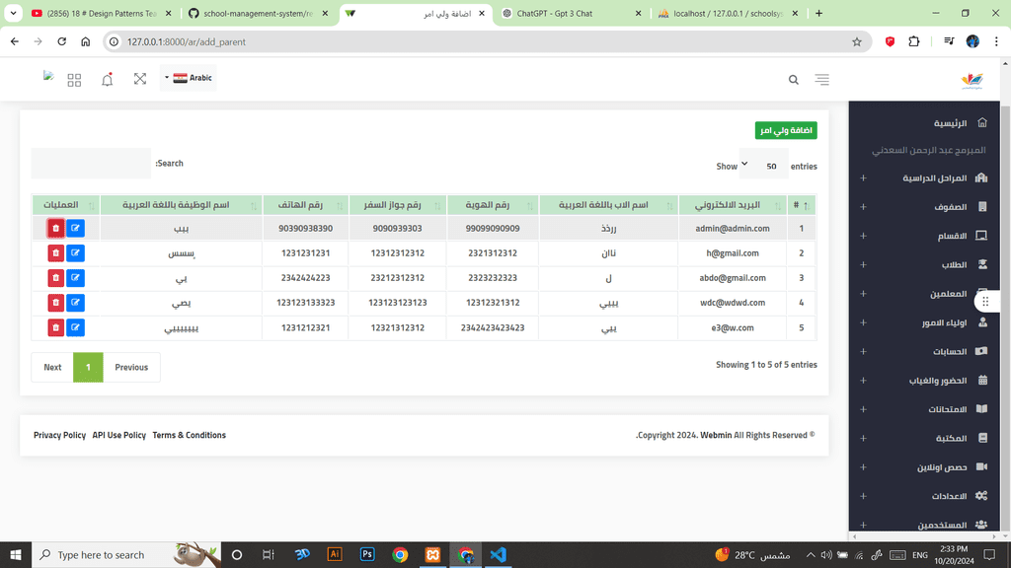Open the اولياء الامور sidebar item
Screen dimensions: 1011x568
924,322
